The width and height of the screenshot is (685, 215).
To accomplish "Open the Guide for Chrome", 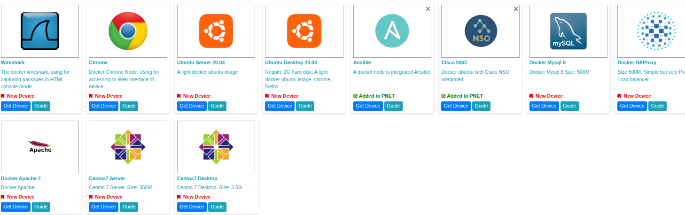I will [129, 106].
